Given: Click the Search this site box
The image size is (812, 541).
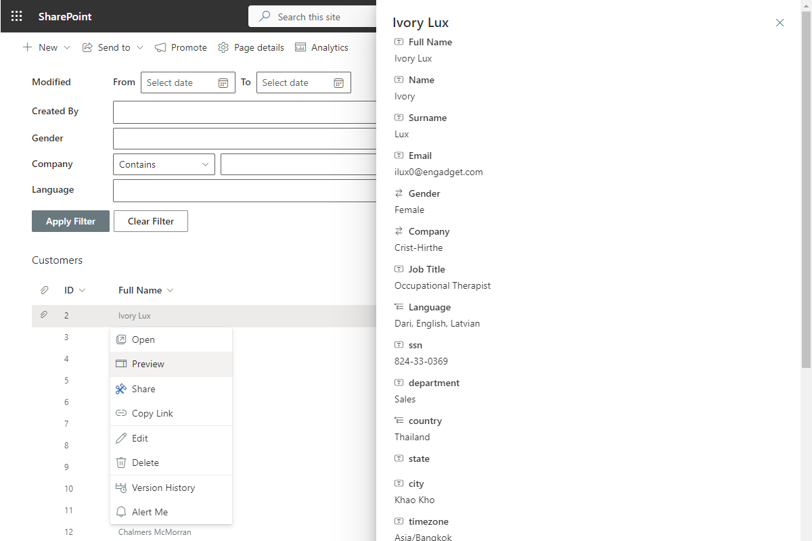Looking at the screenshot, I should tap(313, 16).
